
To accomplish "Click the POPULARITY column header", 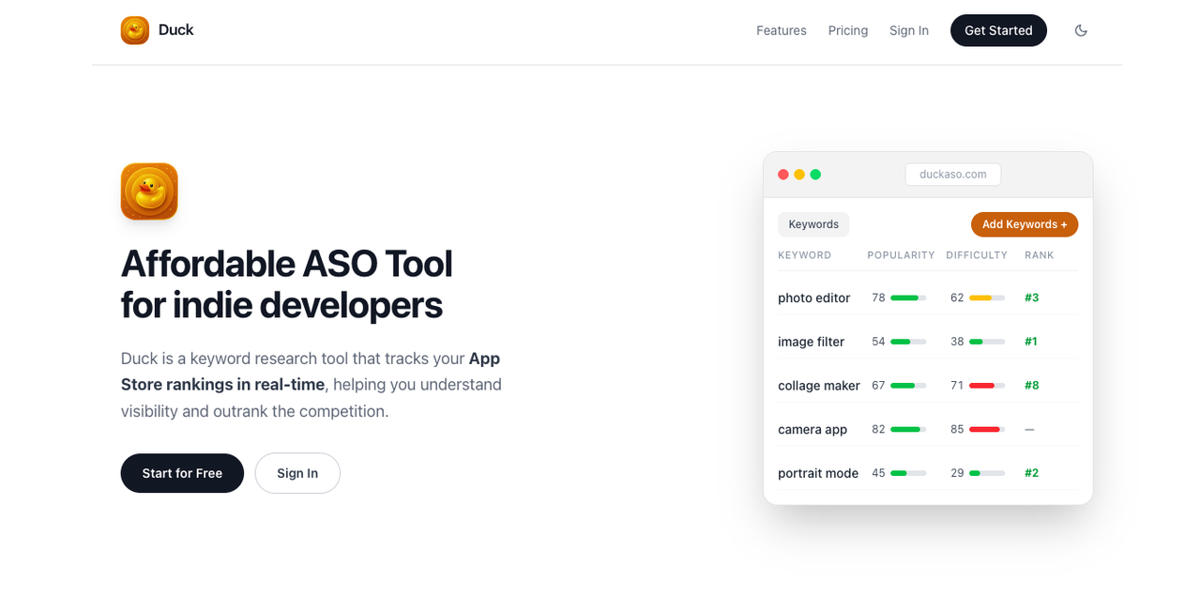I will 901,255.
